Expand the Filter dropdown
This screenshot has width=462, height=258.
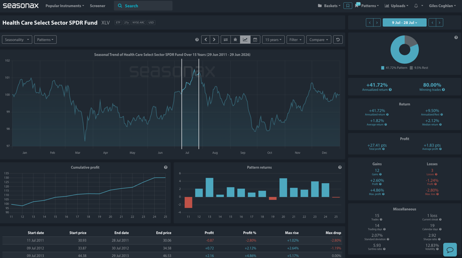(295, 39)
